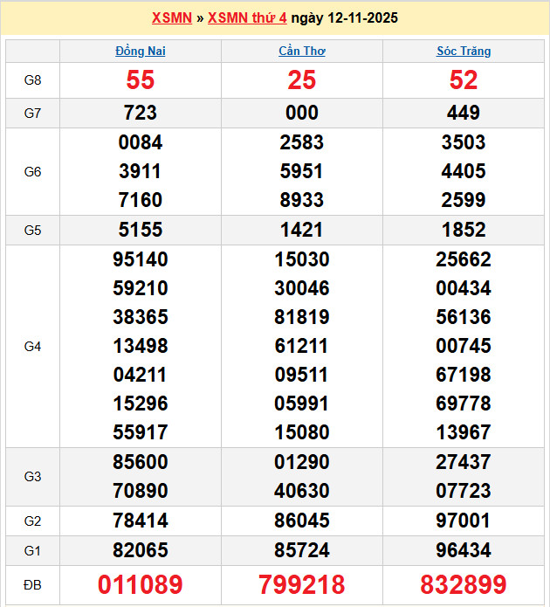550x607 pixels.
Task: Select the G8 row label
Action: click(x=32, y=80)
